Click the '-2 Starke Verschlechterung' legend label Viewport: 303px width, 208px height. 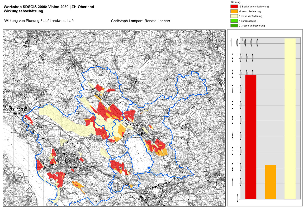point(253,7)
